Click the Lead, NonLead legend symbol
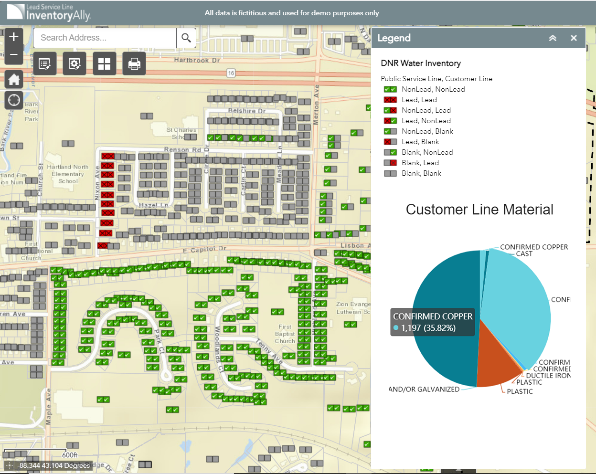This screenshot has width=596, height=474. click(x=390, y=121)
